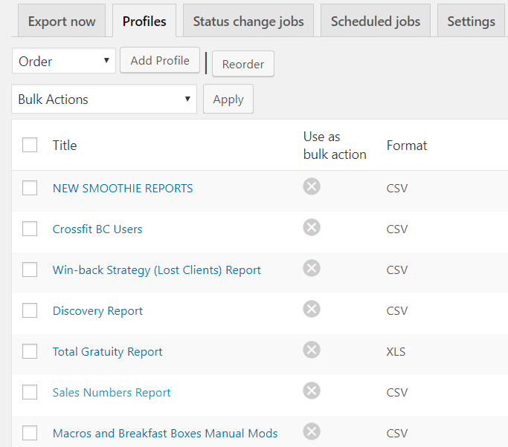Select the NEW SMOOTHIE REPORTS checkbox

click(x=30, y=188)
